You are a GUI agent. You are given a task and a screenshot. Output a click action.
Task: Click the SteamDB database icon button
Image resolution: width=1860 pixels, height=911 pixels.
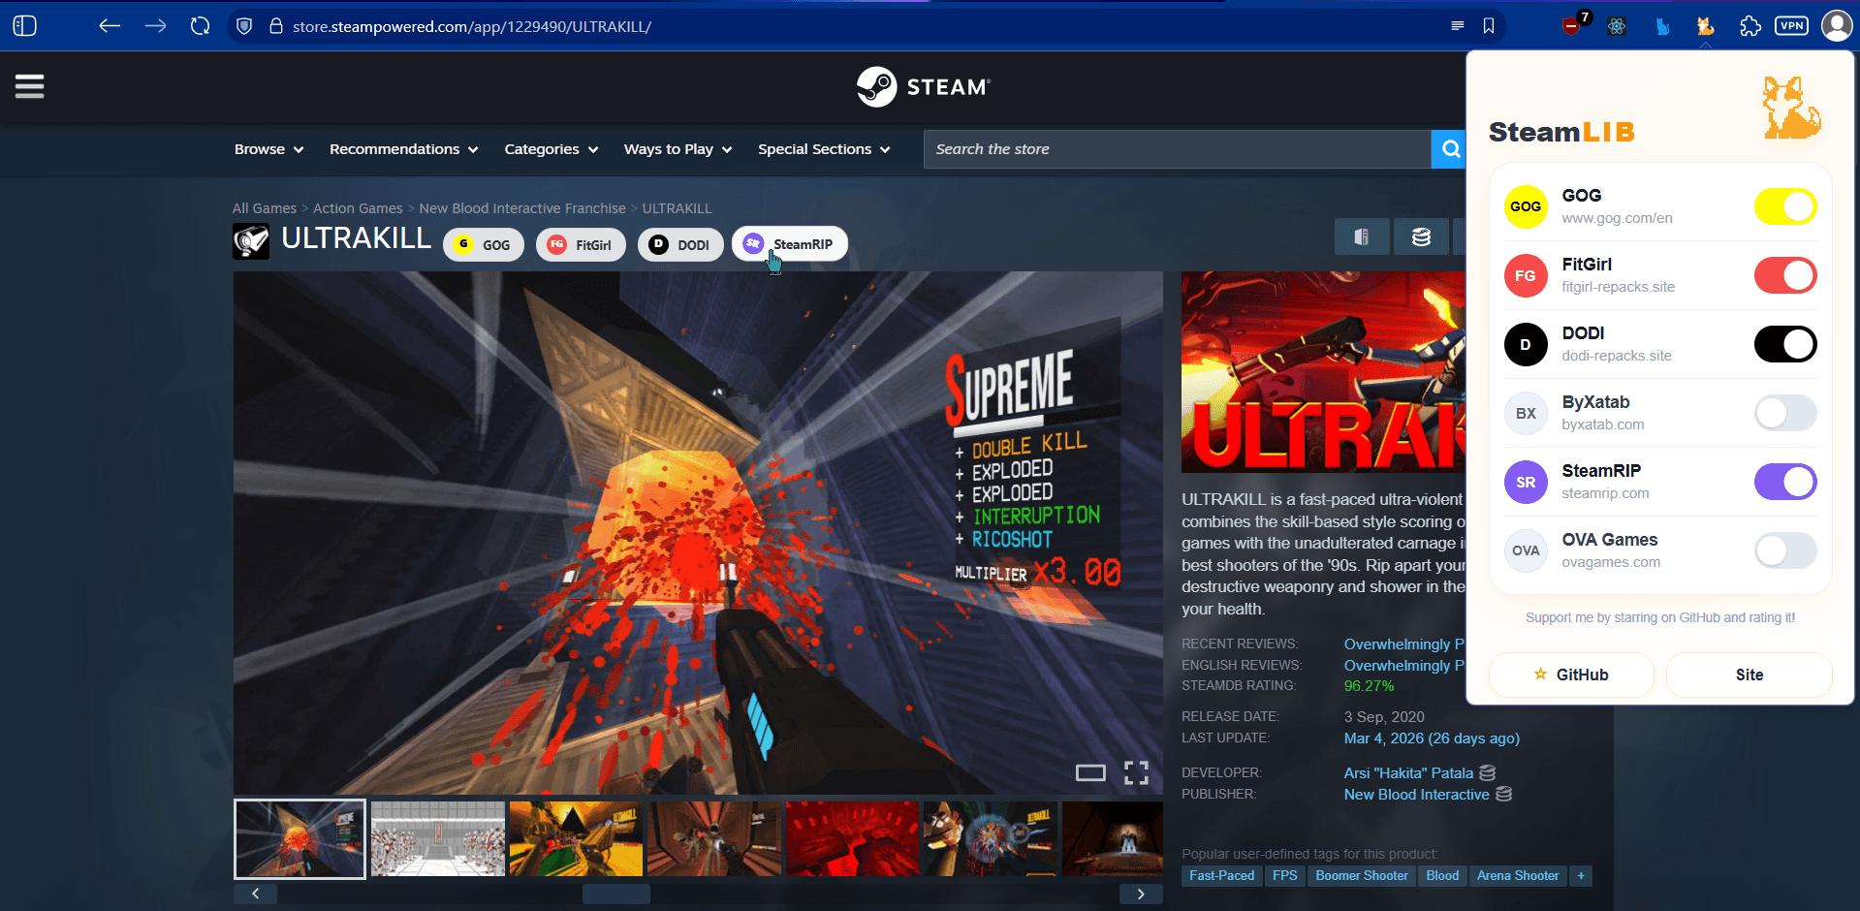pyautogui.click(x=1421, y=236)
